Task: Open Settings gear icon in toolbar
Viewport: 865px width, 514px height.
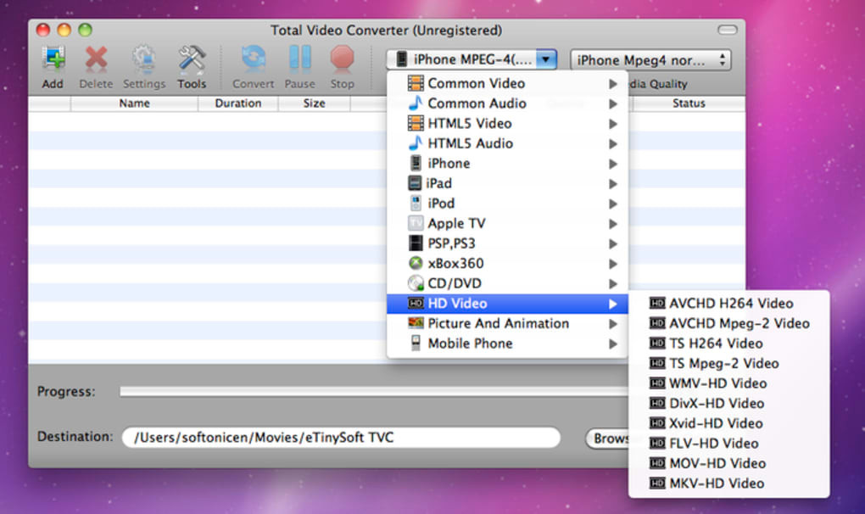Action: pos(144,59)
